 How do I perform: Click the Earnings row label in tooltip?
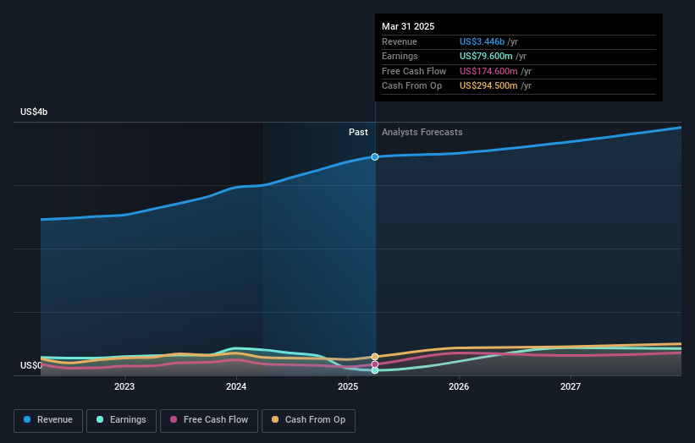(x=400, y=56)
